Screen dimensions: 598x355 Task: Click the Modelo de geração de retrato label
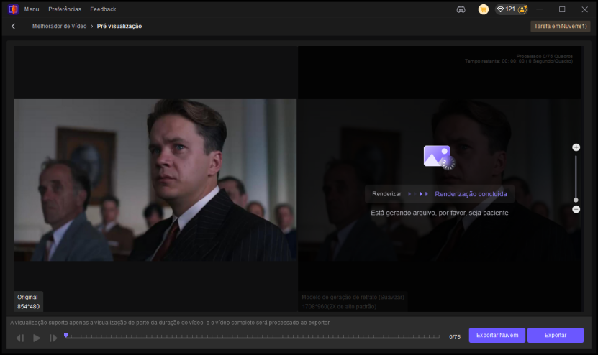[353, 297]
